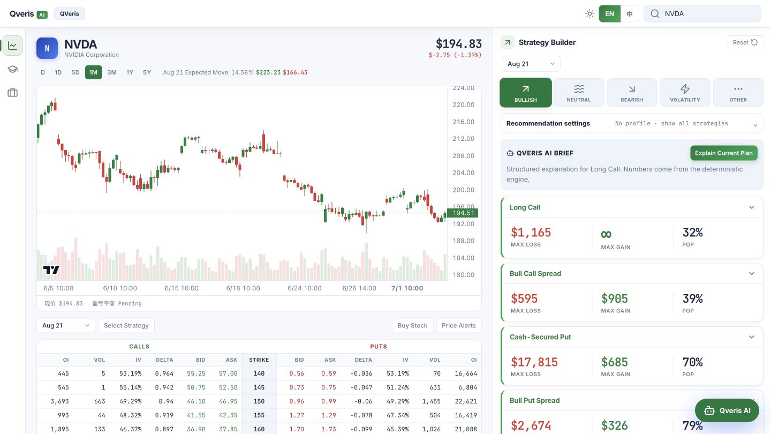This screenshot has height=434, width=771.
Task: Click put ask 1.29 price
Action: pos(329,415)
